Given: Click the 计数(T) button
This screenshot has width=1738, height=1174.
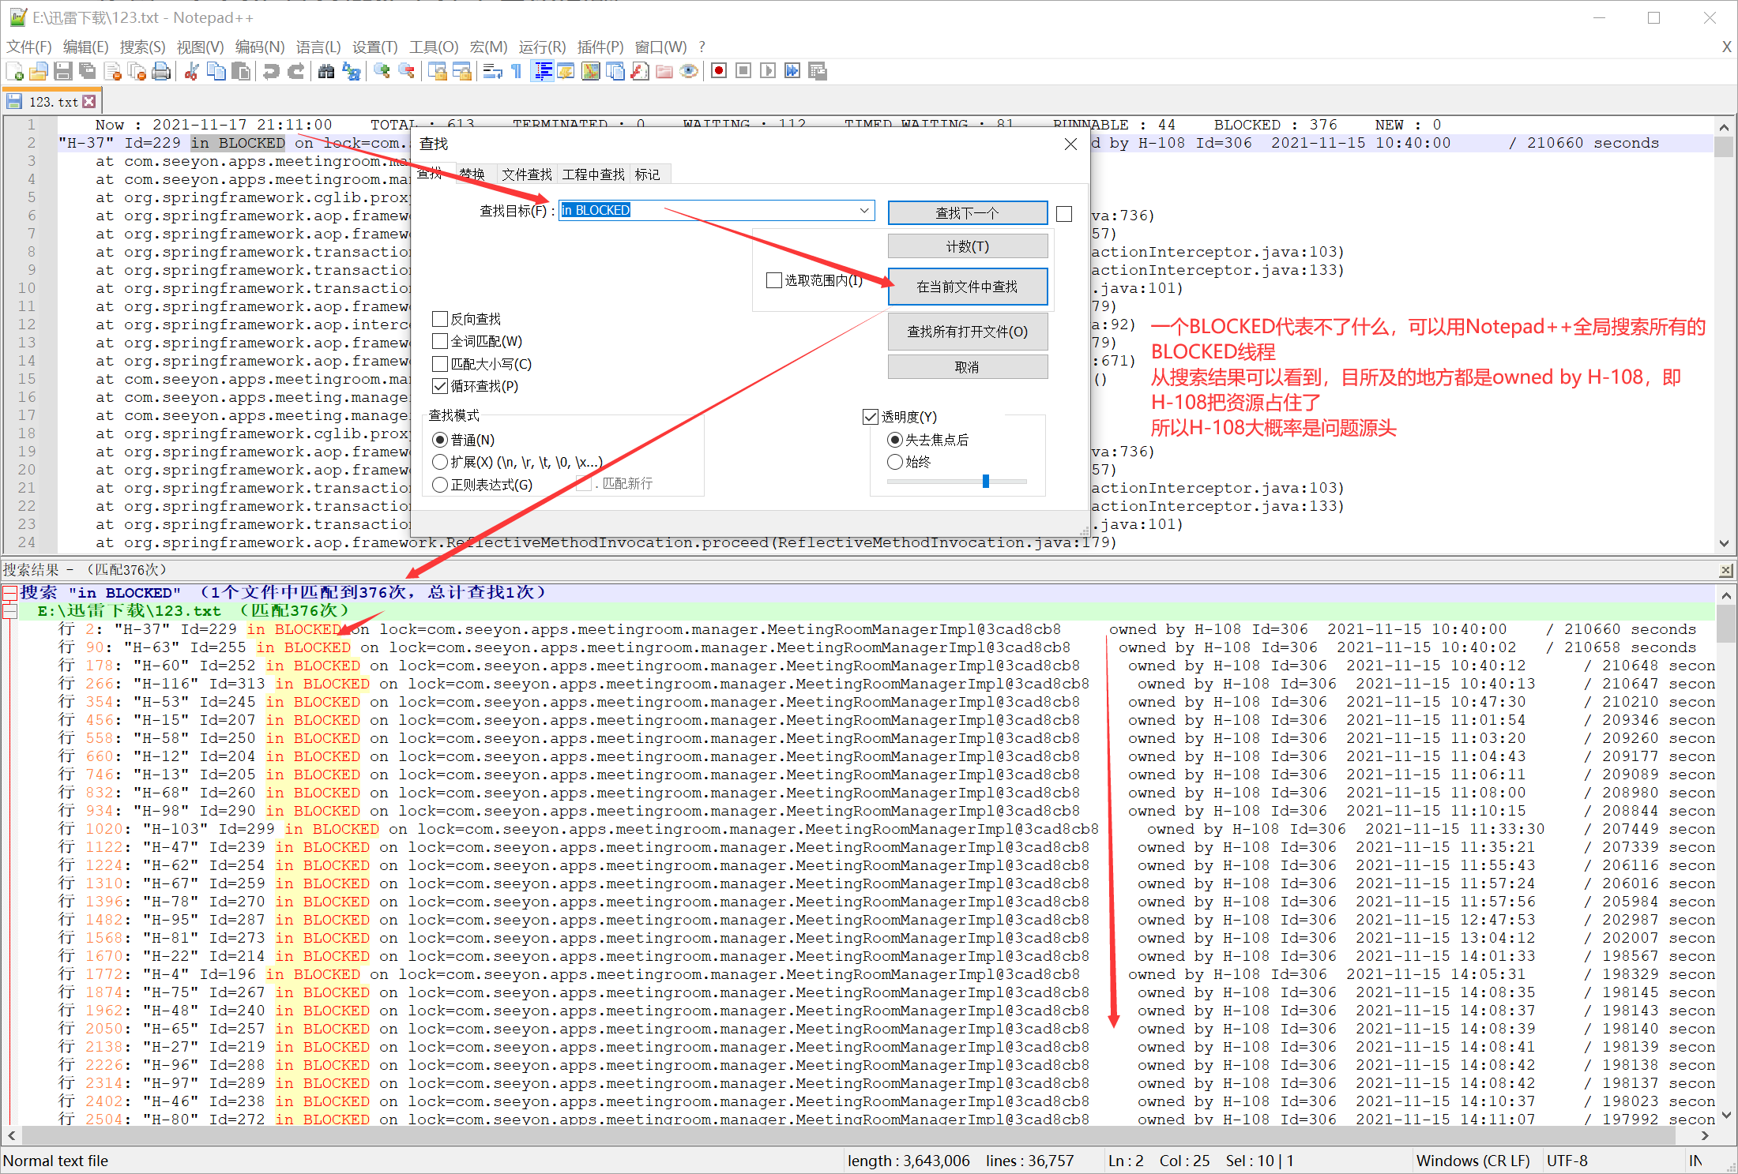Looking at the screenshot, I should tap(967, 247).
